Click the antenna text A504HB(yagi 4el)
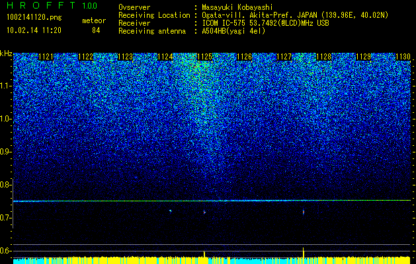 [233, 31]
